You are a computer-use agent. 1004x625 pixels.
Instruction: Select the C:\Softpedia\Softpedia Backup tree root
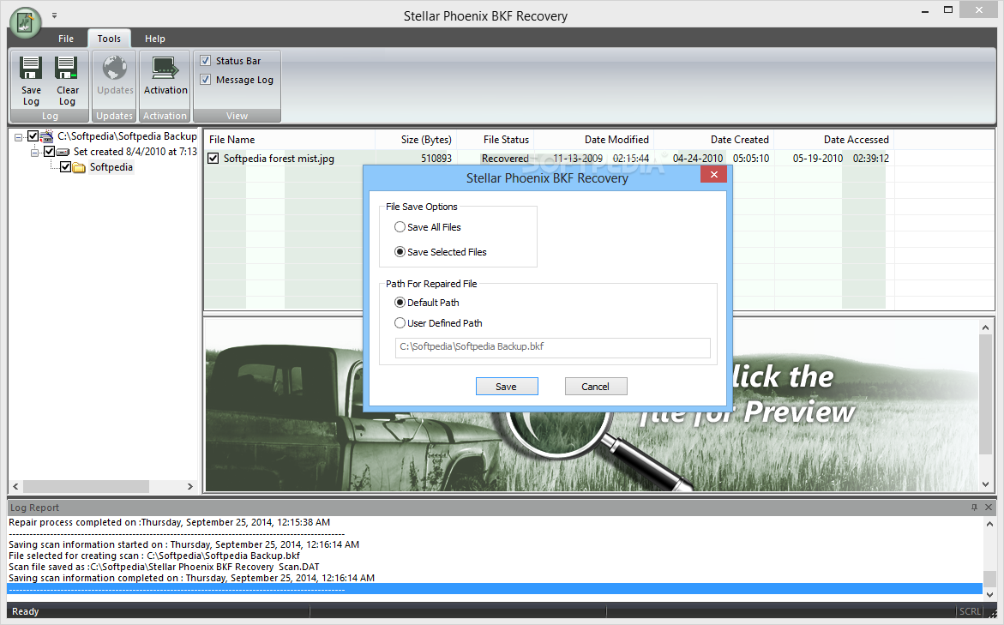(128, 136)
